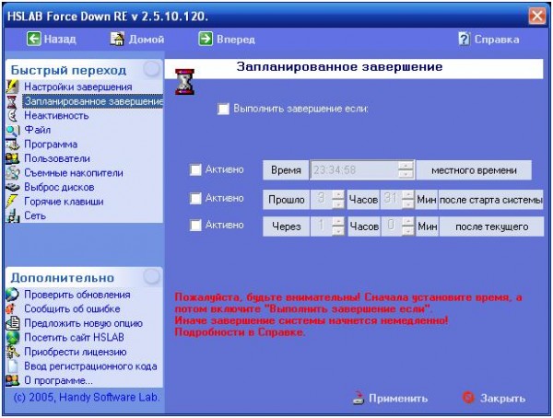Click the hourglass icon beside Запланированное завершение in sidebar
This screenshot has width=553, height=418.
click(x=12, y=101)
